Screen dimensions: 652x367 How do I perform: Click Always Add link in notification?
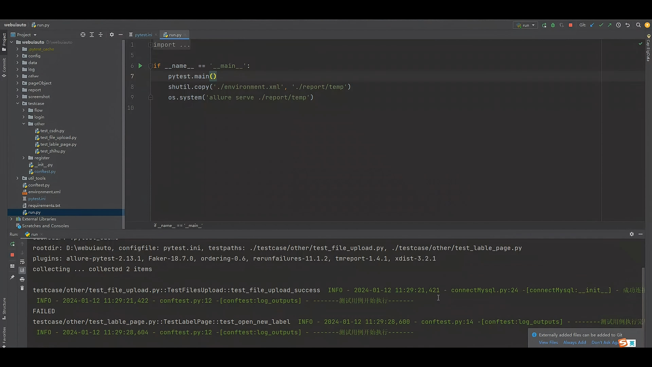pos(575,343)
